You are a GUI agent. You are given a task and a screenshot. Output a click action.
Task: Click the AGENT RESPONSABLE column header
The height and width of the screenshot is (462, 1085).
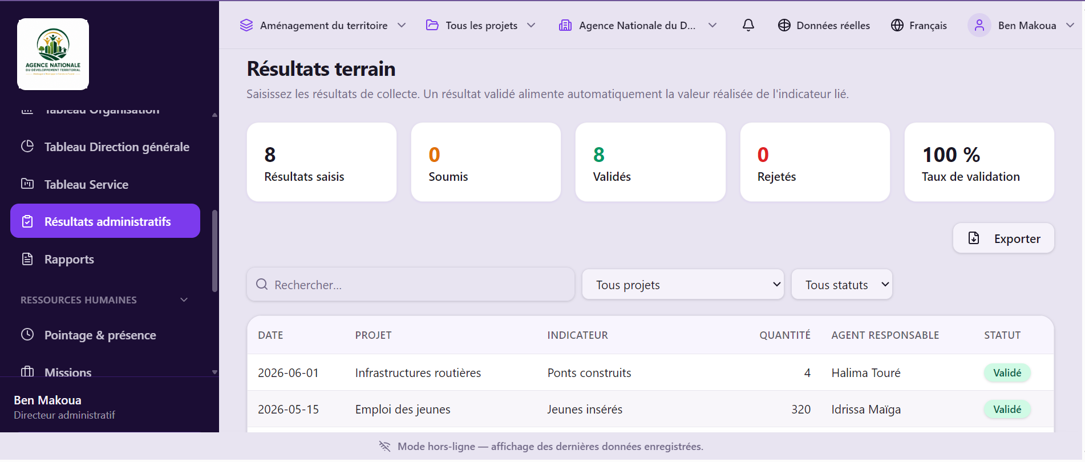click(x=885, y=335)
